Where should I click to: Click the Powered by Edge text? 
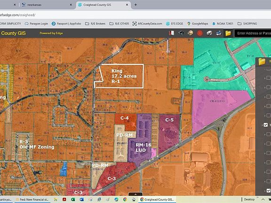point(51,33)
